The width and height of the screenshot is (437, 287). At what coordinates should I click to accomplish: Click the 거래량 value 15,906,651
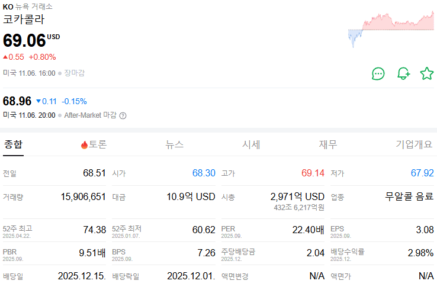(x=83, y=196)
